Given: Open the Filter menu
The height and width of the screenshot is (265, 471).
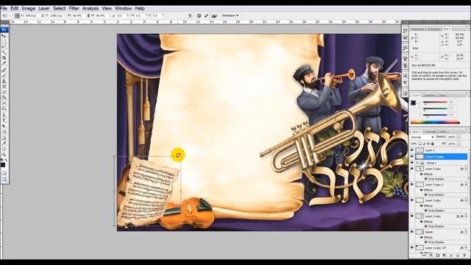Looking at the screenshot, I should click(x=74, y=8).
